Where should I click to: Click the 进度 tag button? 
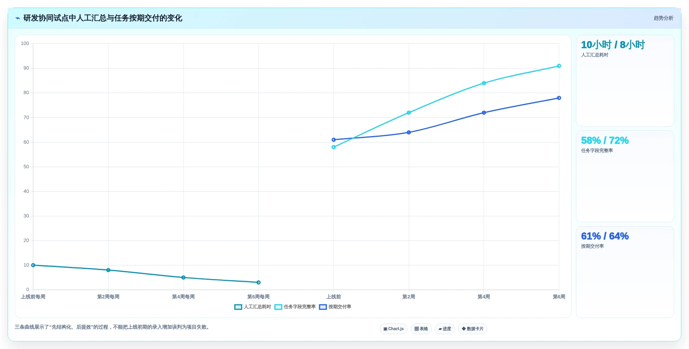445,329
